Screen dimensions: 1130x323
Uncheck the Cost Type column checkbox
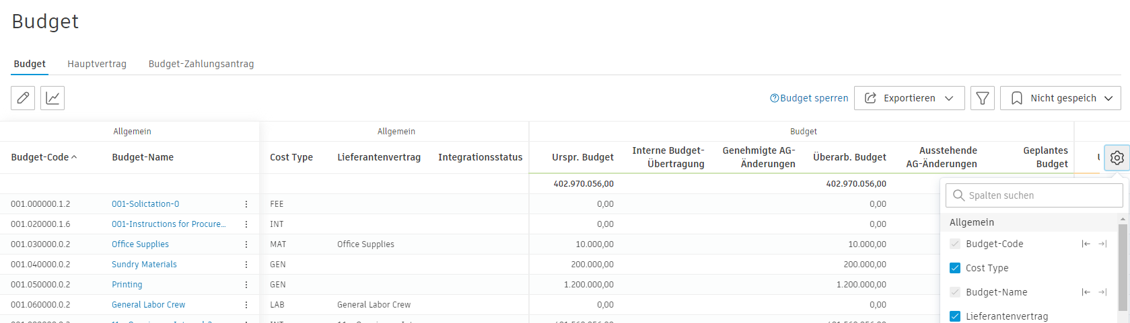[x=954, y=268]
